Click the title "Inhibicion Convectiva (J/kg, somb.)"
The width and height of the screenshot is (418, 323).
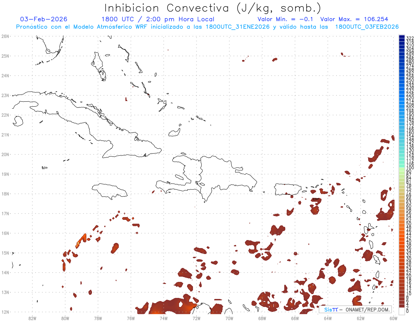tap(212, 8)
